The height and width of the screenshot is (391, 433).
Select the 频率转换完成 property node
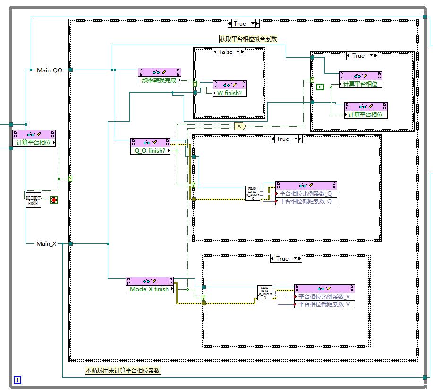(159, 80)
